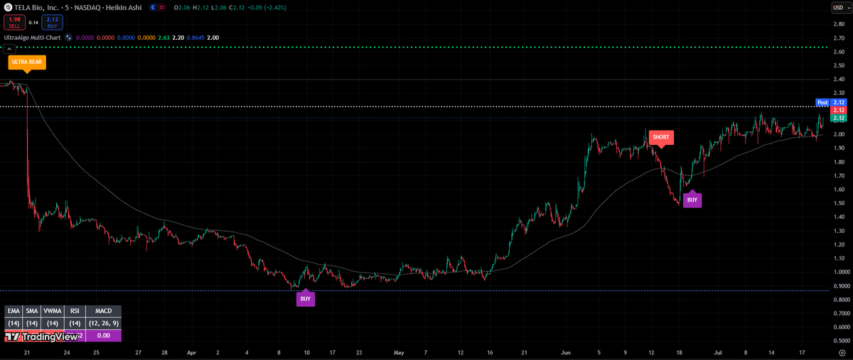
Task: Collapse the indicator legend with the chevron
Action: coord(9,49)
